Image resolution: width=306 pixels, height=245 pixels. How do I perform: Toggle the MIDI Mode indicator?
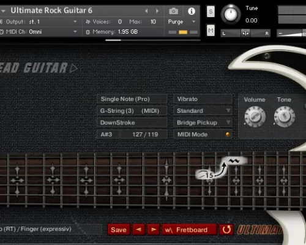(228, 134)
